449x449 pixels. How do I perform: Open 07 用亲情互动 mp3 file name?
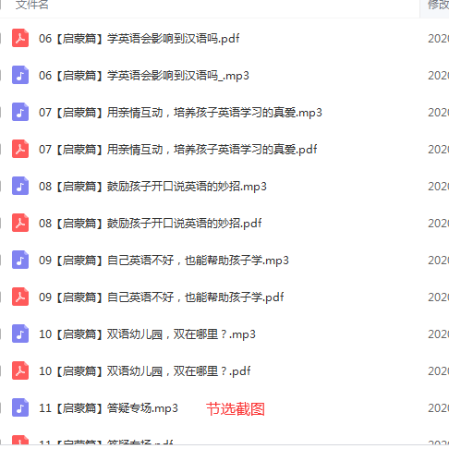point(180,113)
